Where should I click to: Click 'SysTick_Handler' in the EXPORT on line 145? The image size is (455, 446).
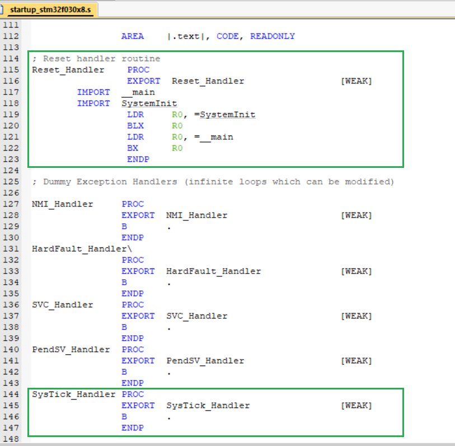click(x=208, y=406)
